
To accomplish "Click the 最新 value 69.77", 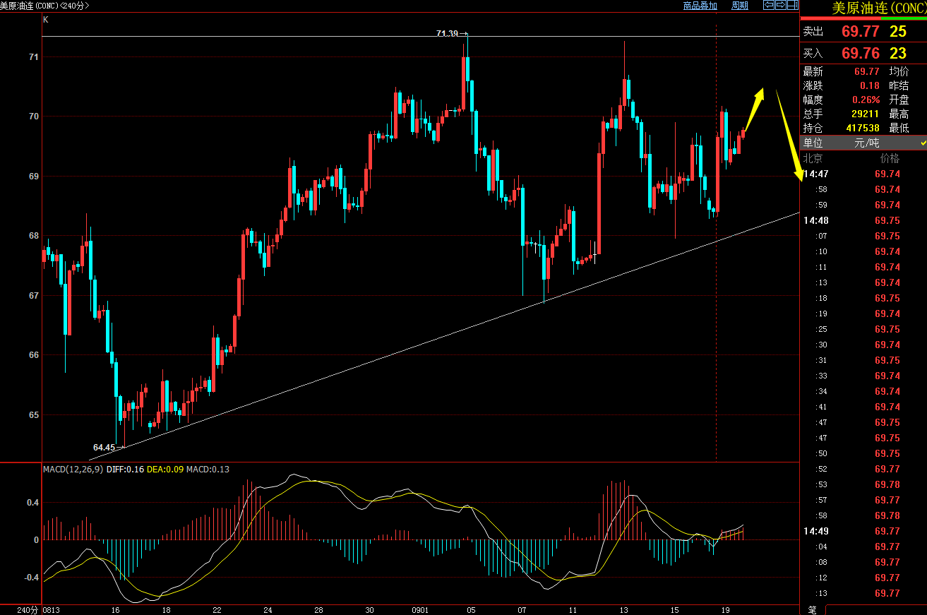I will click(x=867, y=71).
